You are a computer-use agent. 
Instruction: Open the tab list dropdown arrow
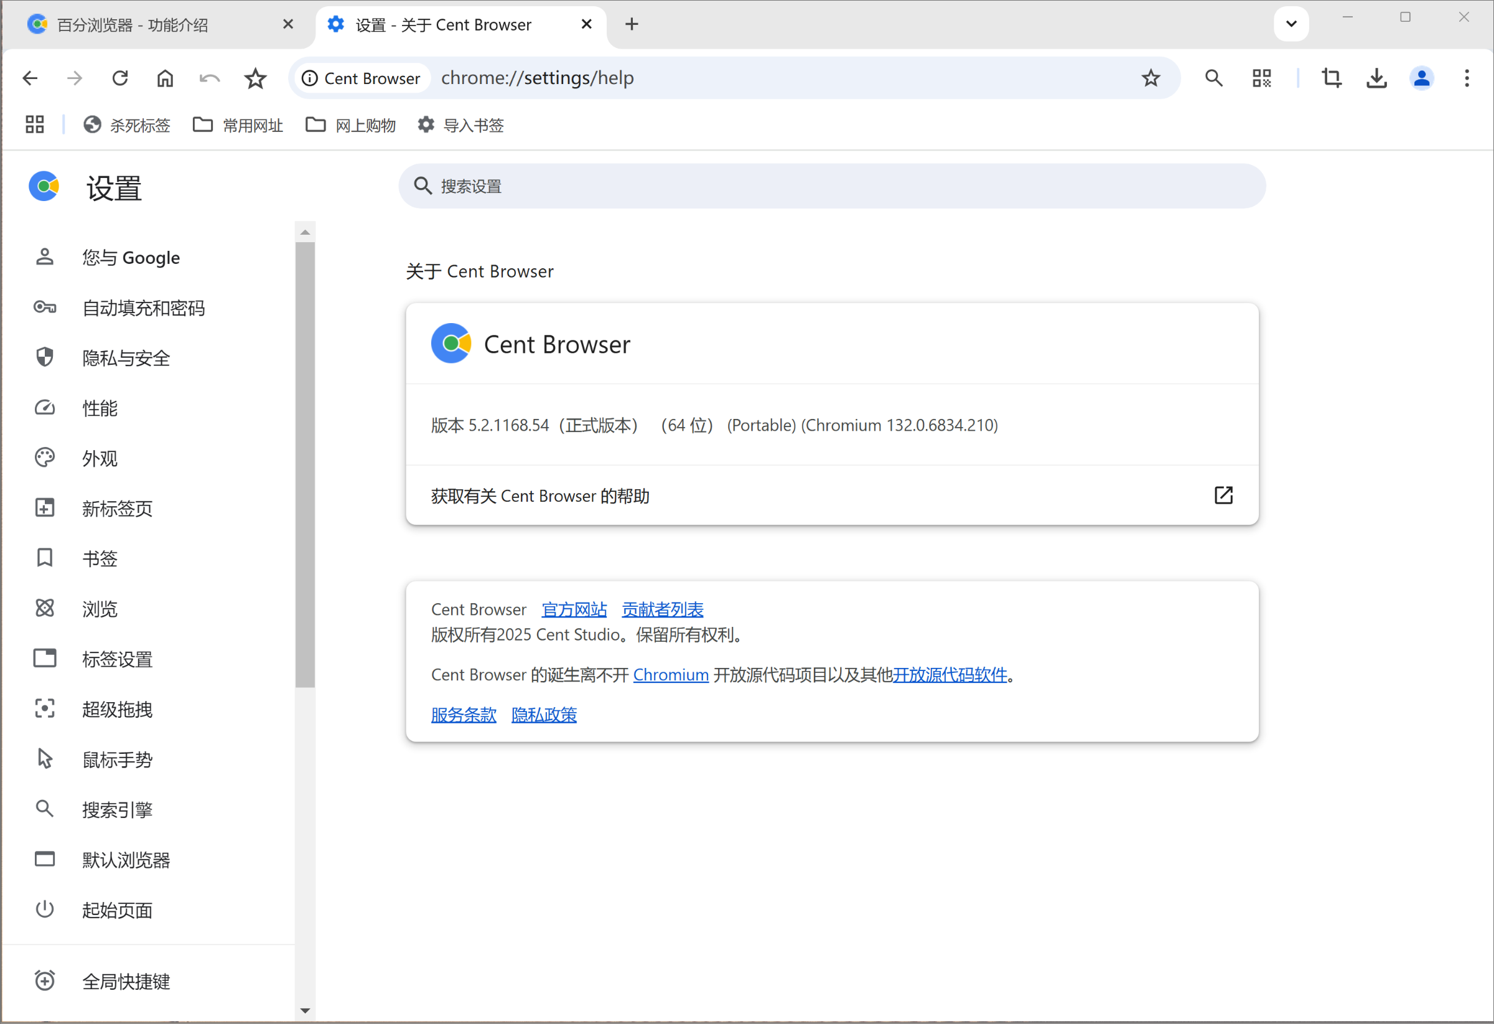(x=1292, y=24)
